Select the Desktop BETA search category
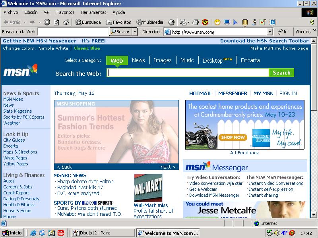Screen dimensions: 318x238 coord(217,60)
